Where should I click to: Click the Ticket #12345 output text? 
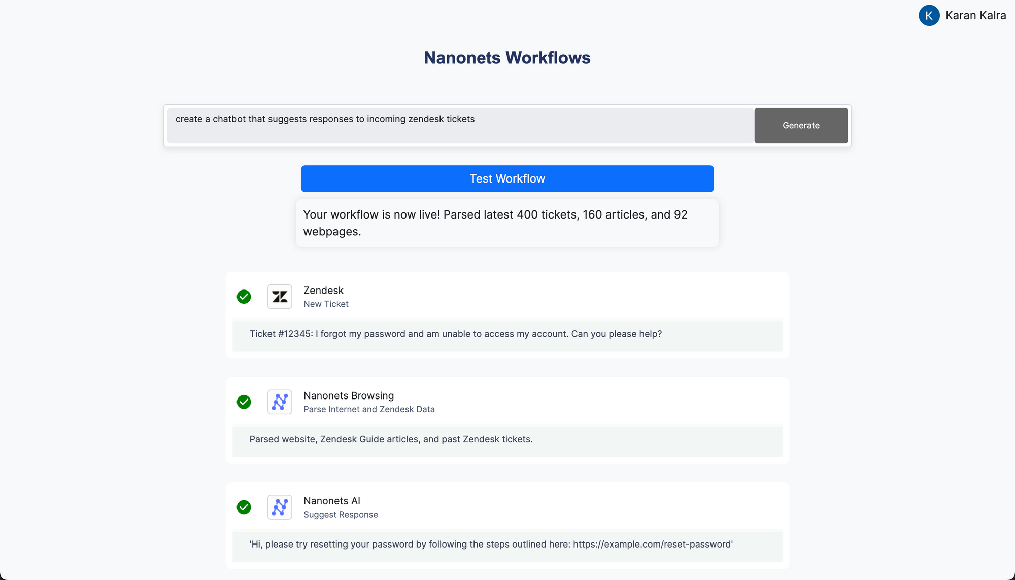pyautogui.click(x=455, y=334)
